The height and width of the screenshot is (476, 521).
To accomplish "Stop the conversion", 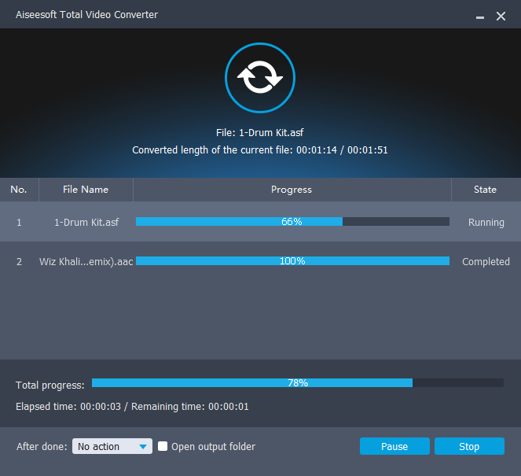I will pyautogui.click(x=469, y=446).
